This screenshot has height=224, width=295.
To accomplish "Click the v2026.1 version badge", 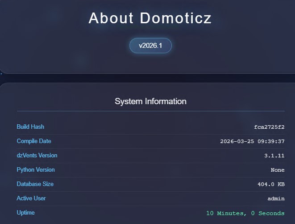I will tap(150, 46).
